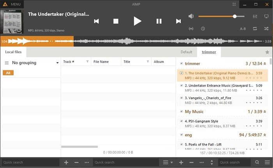Pause the current track

click(159, 21)
